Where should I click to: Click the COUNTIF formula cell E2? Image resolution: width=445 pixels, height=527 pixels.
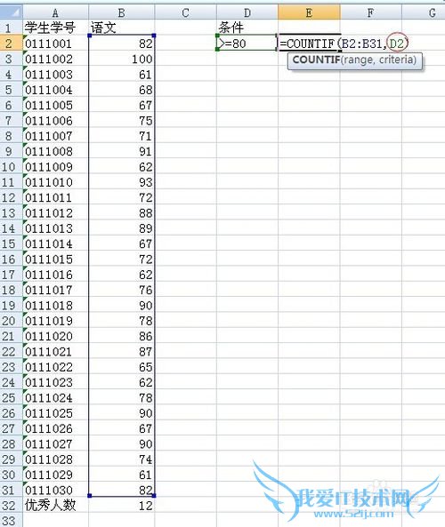309,43
